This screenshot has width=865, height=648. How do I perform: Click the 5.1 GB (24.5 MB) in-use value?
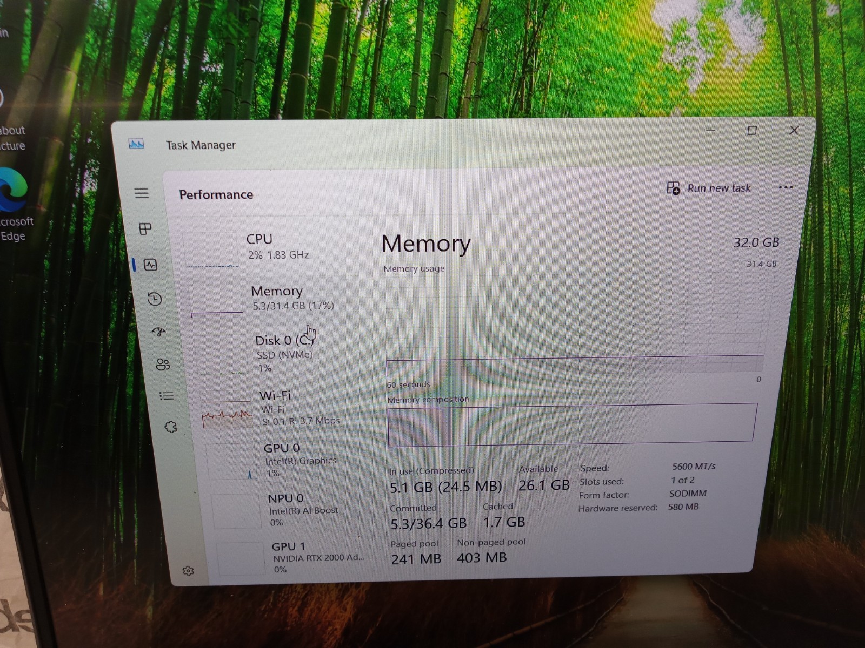click(445, 487)
